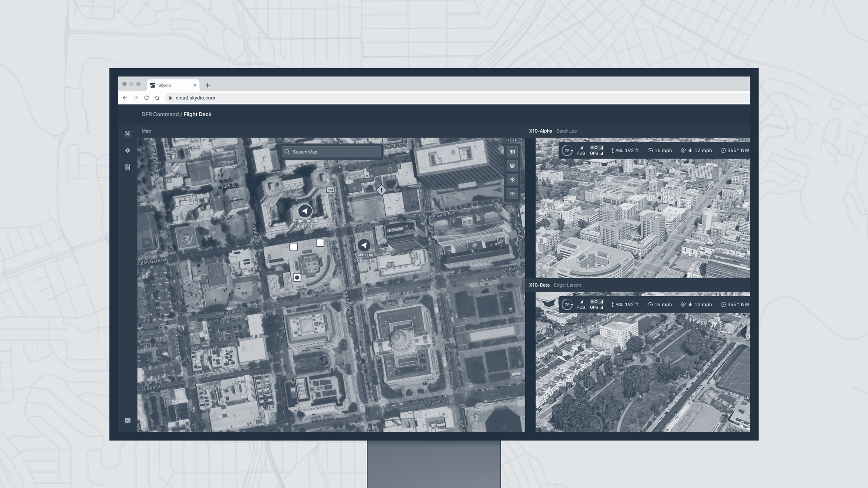Select Sarah Lee drone marker on map
868x488 pixels.
[x=364, y=246]
